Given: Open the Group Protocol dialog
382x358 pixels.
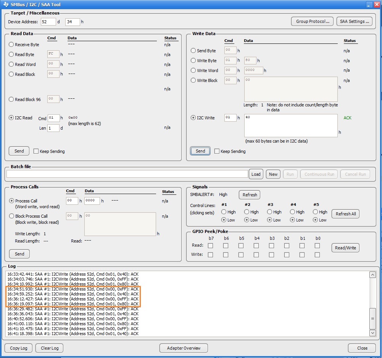Looking at the screenshot, I should click(x=312, y=21).
